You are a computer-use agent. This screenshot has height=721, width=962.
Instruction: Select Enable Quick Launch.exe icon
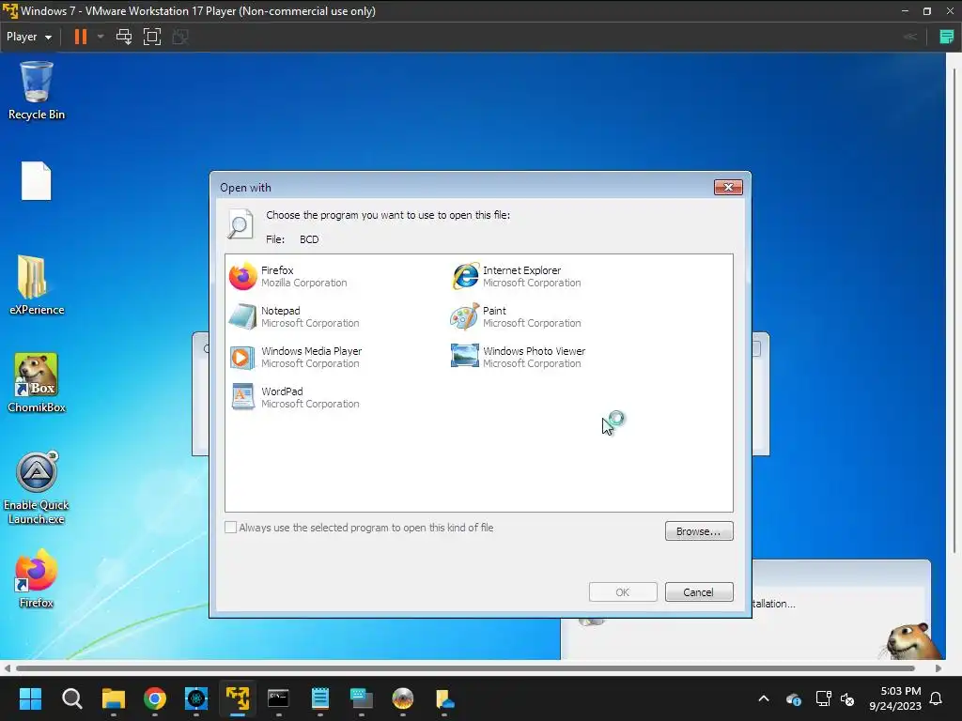37,488
